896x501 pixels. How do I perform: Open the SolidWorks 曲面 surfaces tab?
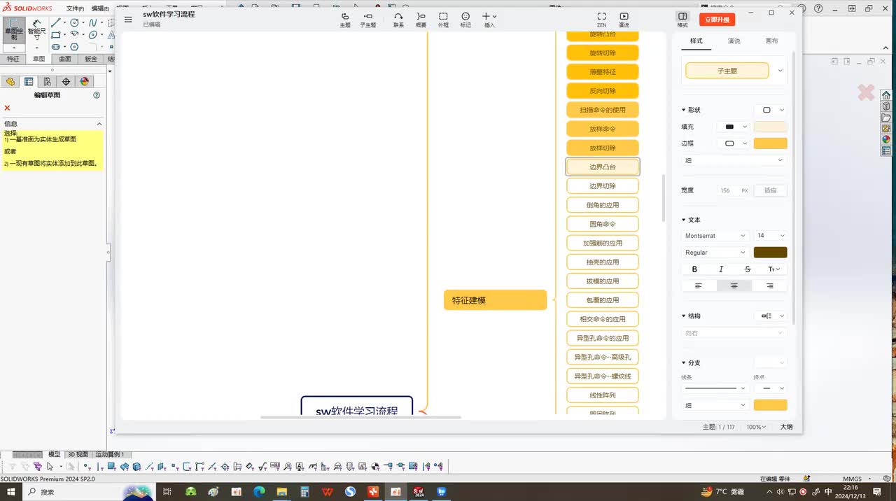pos(65,59)
